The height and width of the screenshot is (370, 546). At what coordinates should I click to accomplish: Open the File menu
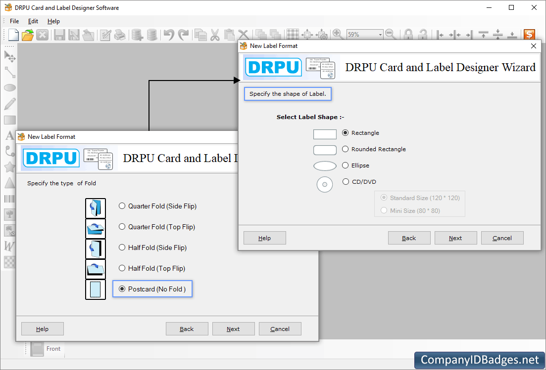(x=14, y=21)
